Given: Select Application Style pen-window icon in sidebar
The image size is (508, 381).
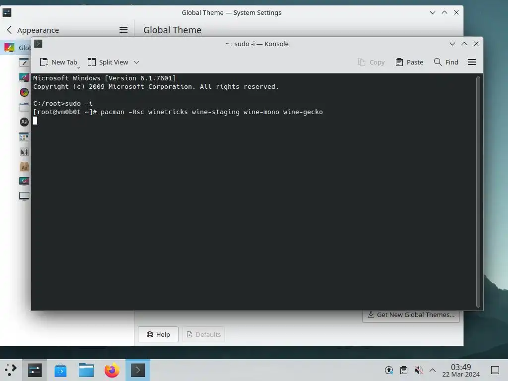Looking at the screenshot, I should pyautogui.click(x=24, y=63).
